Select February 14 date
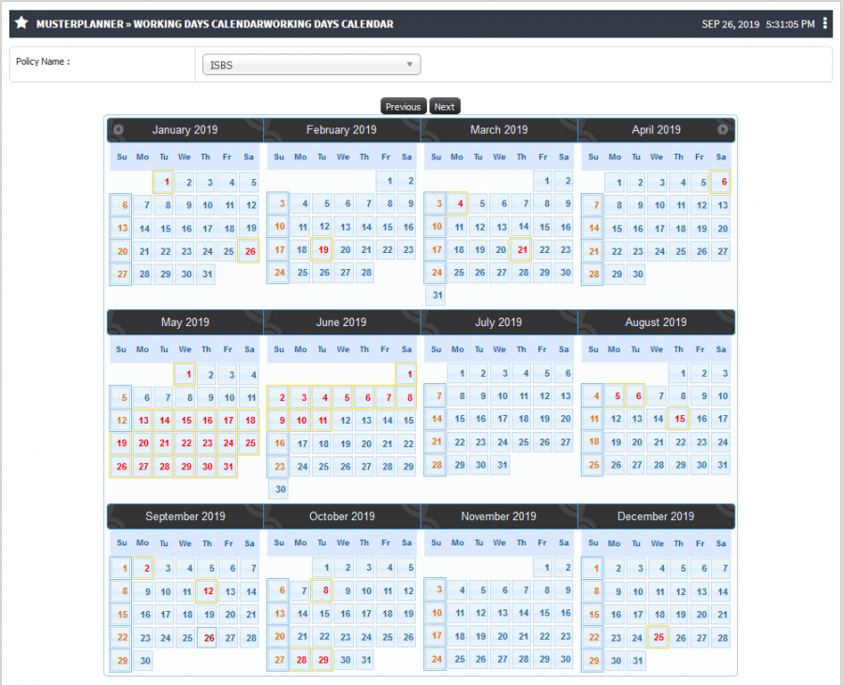This screenshot has height=685, width=843. [x=364, y=227]
